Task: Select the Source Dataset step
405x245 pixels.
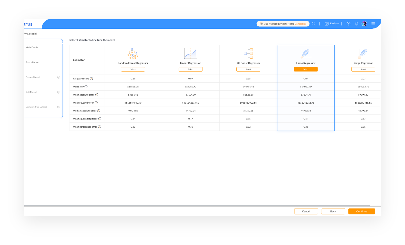Action: pyautogui.click(x=32, y=62)
